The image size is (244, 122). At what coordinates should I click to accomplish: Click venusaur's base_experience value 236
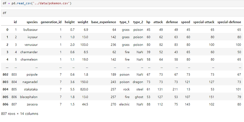coord(113,45)
